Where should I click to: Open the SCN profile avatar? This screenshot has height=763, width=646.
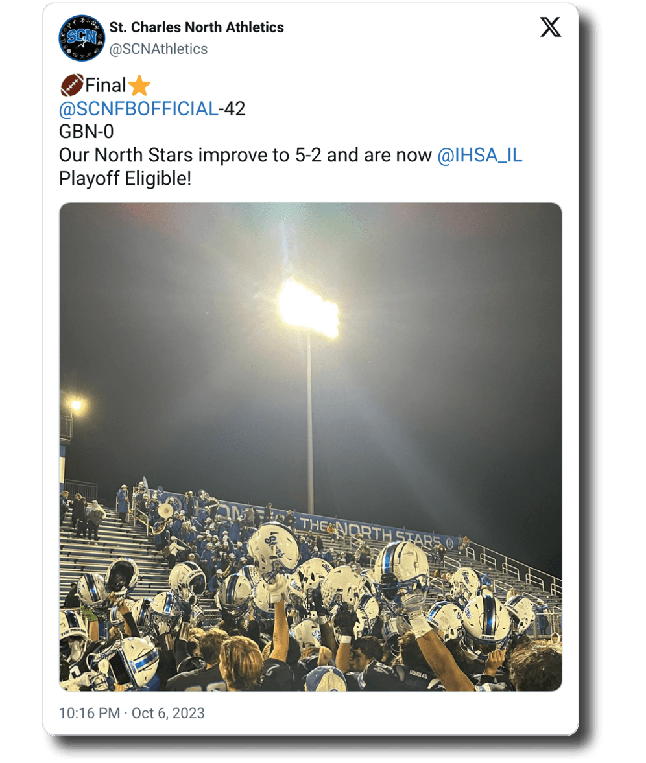click(82, 38)
